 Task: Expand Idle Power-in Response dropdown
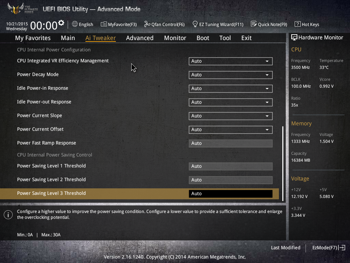231,88
